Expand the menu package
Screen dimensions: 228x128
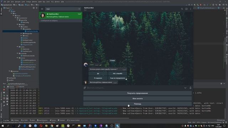[21, 36]
